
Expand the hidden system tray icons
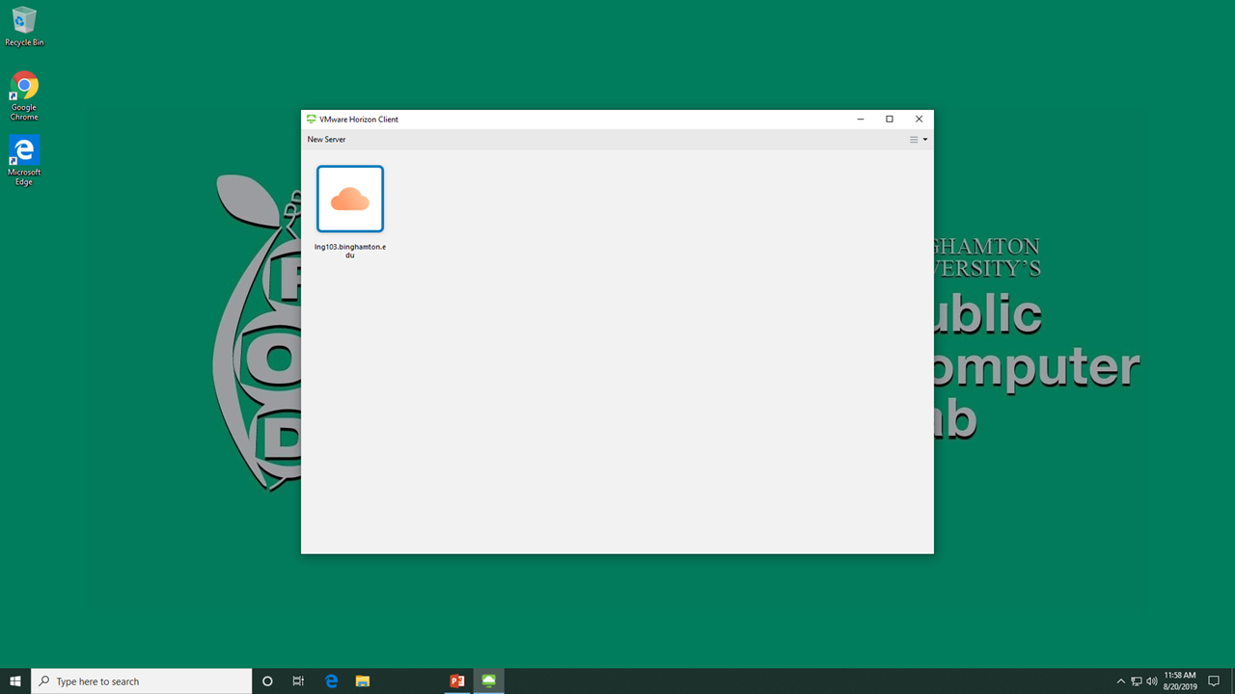pyautogui.click(x=1120, y=681)
